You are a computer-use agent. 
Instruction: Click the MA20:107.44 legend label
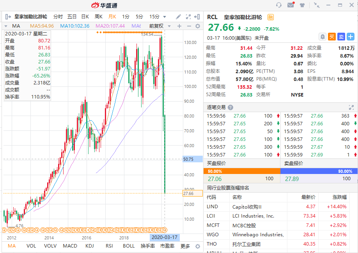(110, 26)
